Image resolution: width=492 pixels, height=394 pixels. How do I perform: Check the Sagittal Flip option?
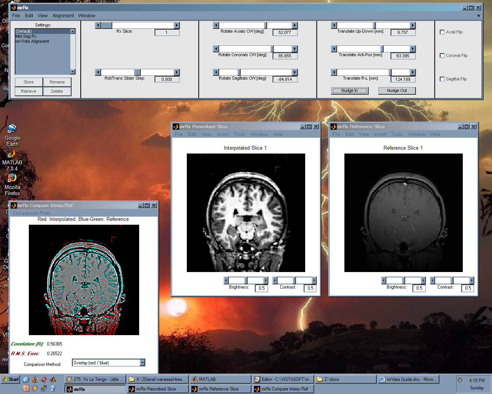[442, 79]
